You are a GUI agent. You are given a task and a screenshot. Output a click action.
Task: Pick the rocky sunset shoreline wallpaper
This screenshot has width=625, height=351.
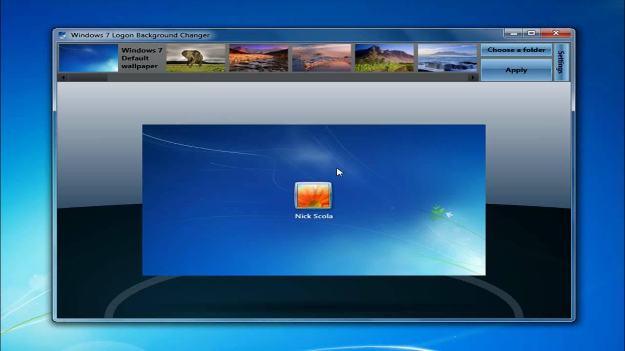(x=258, y=58)
